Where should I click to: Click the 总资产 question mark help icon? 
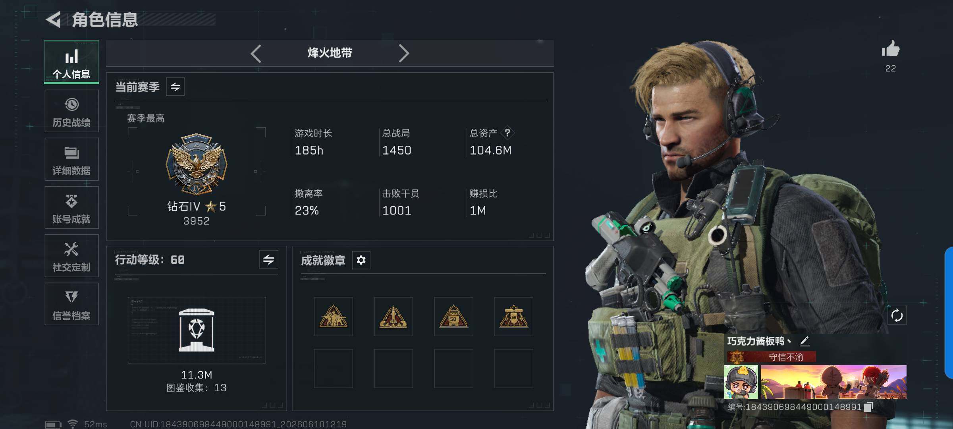(507, 133)
